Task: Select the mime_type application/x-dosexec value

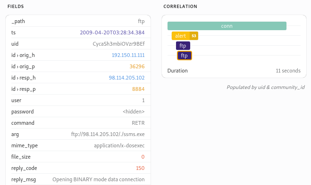Action: click(x=119, y=145)
